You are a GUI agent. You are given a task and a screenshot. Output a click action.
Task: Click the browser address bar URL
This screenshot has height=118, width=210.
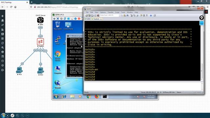pos(57,7)
